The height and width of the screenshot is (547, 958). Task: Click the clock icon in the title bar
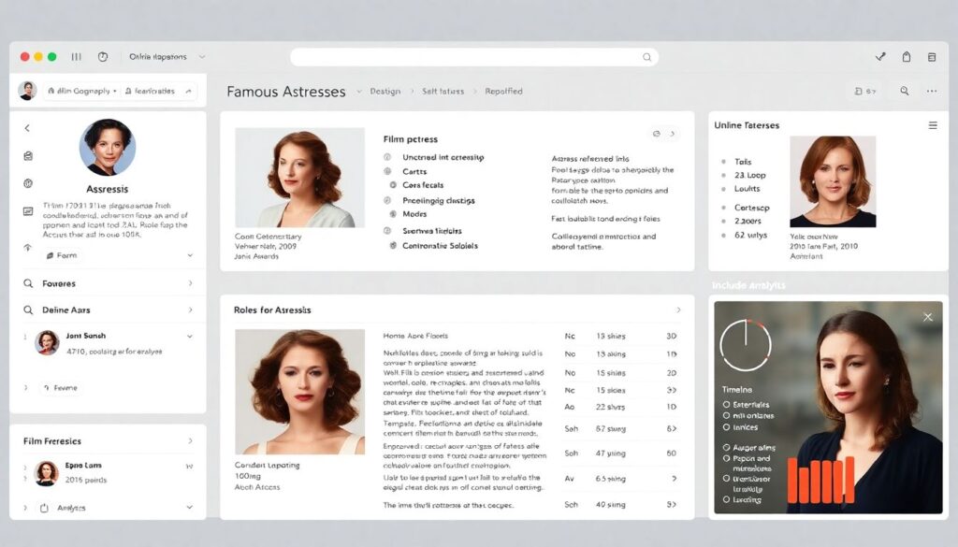[x=103, y=57]
